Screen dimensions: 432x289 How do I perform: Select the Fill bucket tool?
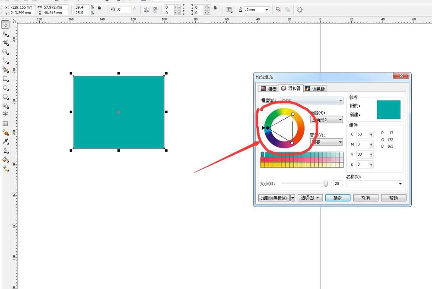pyautogui.click(x=5, y=160)
